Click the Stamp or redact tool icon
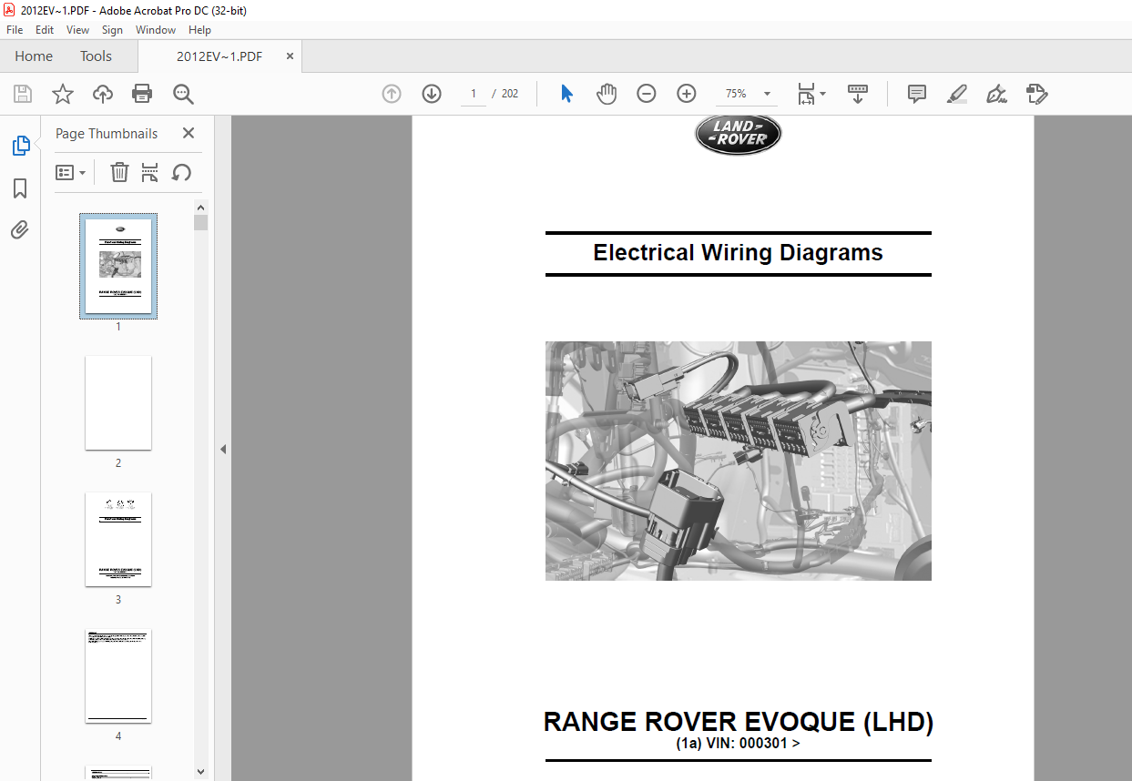This screenshot has width=1132, height=781. pyautogui.click(x=1037, y=94)
